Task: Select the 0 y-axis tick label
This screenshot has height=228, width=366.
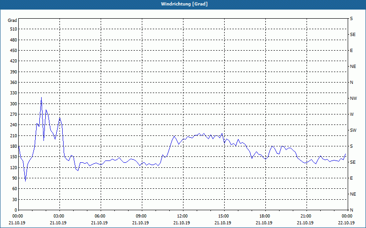Action: point(16,210)
